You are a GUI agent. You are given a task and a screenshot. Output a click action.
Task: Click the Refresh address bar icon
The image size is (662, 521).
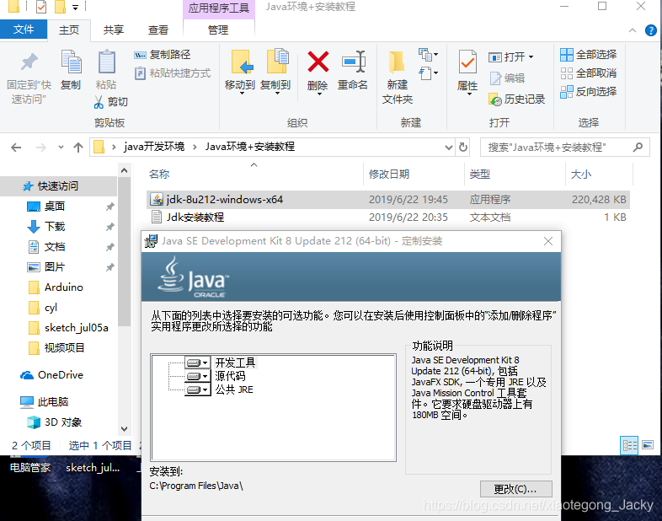pos(463,147)
